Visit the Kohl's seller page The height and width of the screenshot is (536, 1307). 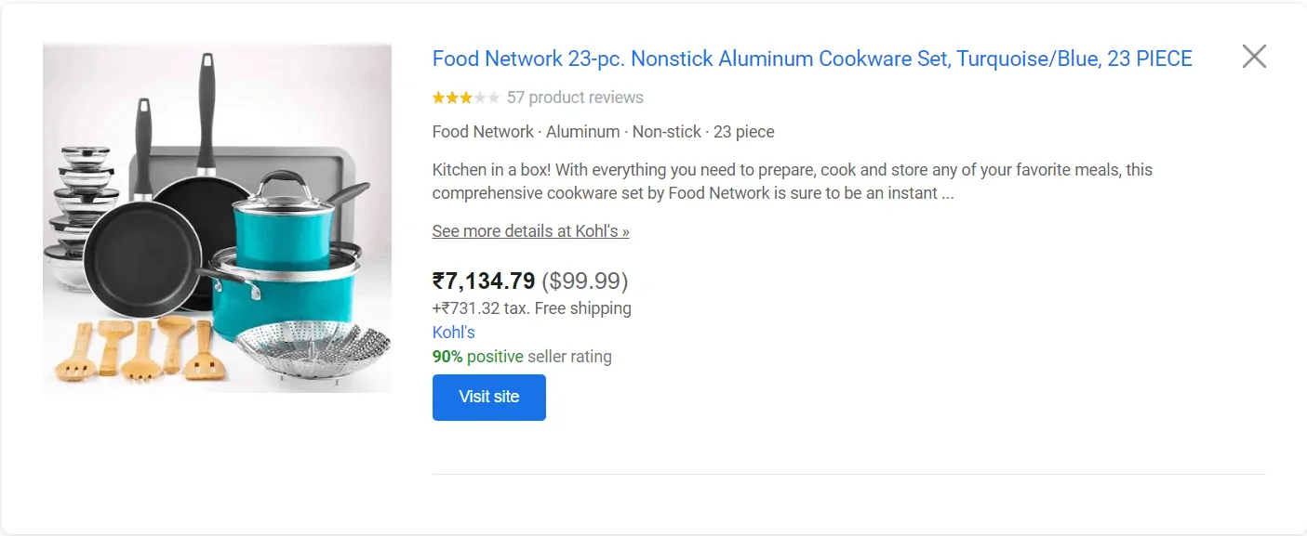(x=452, y=332)
